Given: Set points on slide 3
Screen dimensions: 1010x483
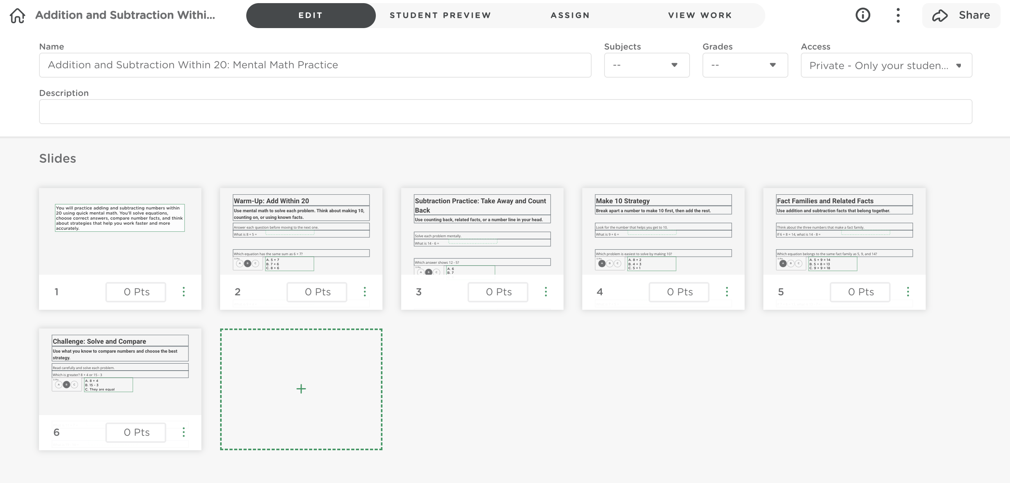Looking at the screenshot, I should [x=498, y=292].
